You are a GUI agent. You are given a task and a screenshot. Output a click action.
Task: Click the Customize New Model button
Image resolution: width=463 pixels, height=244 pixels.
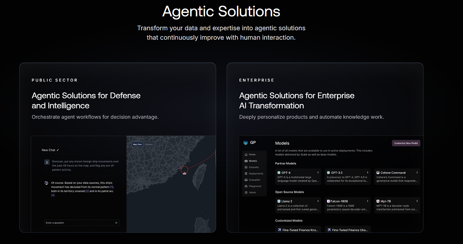406,143
